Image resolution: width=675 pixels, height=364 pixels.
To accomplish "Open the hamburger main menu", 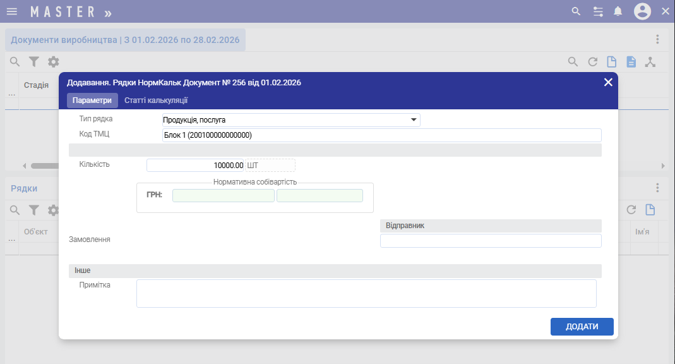I will click(x=11, y=11).
